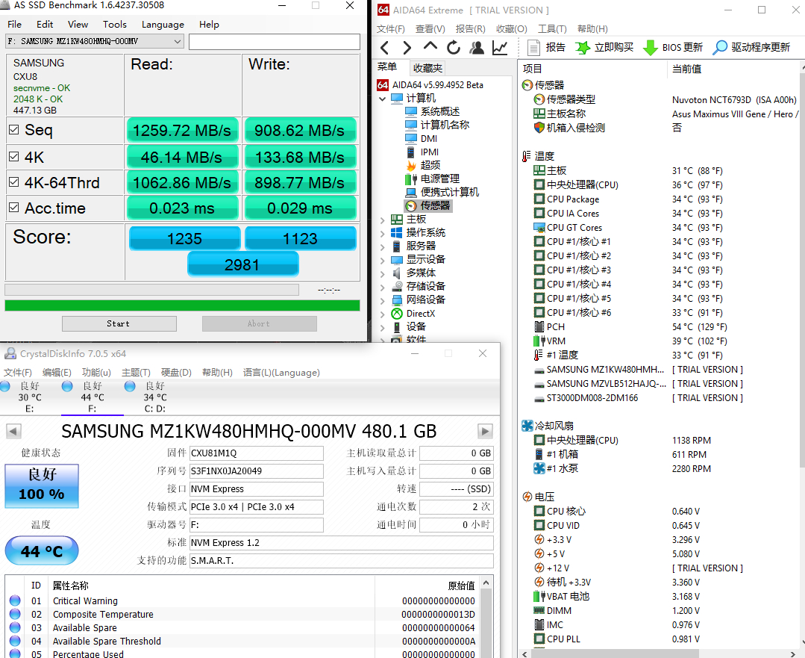Click the green AS SSD progress bar
Viewport: 805px width, 658px height.
click(182, 305)
